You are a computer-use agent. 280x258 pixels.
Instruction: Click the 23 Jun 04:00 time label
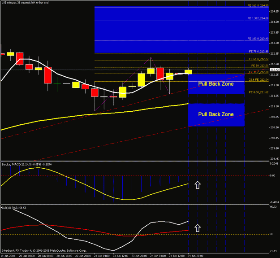coord(102,256)
